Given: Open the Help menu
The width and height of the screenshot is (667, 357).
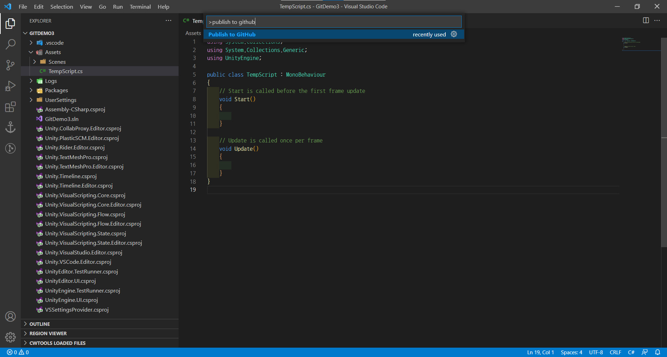Looking at the screenshot, I should [x=163, y=7].
